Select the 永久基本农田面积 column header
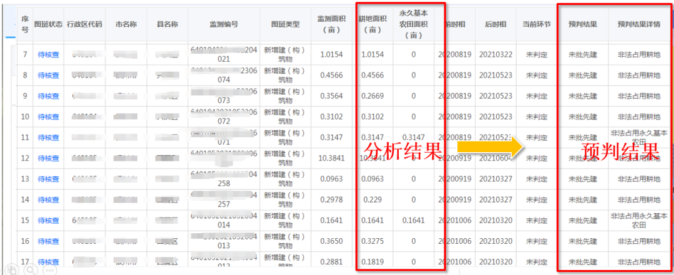This screenshot has height=275, width=674. [413, 24]
